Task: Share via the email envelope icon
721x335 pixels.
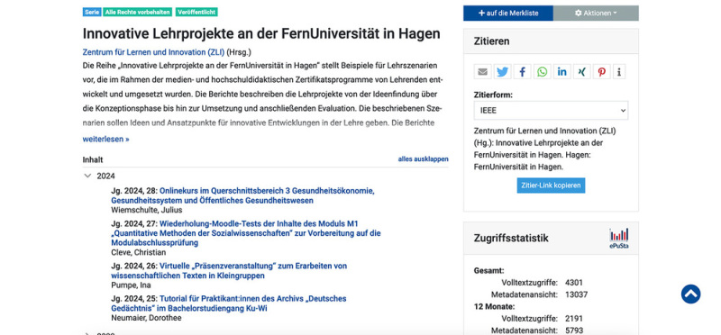Action: [x=482, y=72]
